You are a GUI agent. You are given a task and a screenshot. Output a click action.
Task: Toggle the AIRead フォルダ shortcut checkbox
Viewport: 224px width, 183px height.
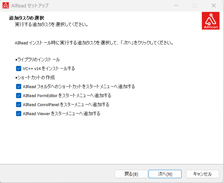point(18,87)
